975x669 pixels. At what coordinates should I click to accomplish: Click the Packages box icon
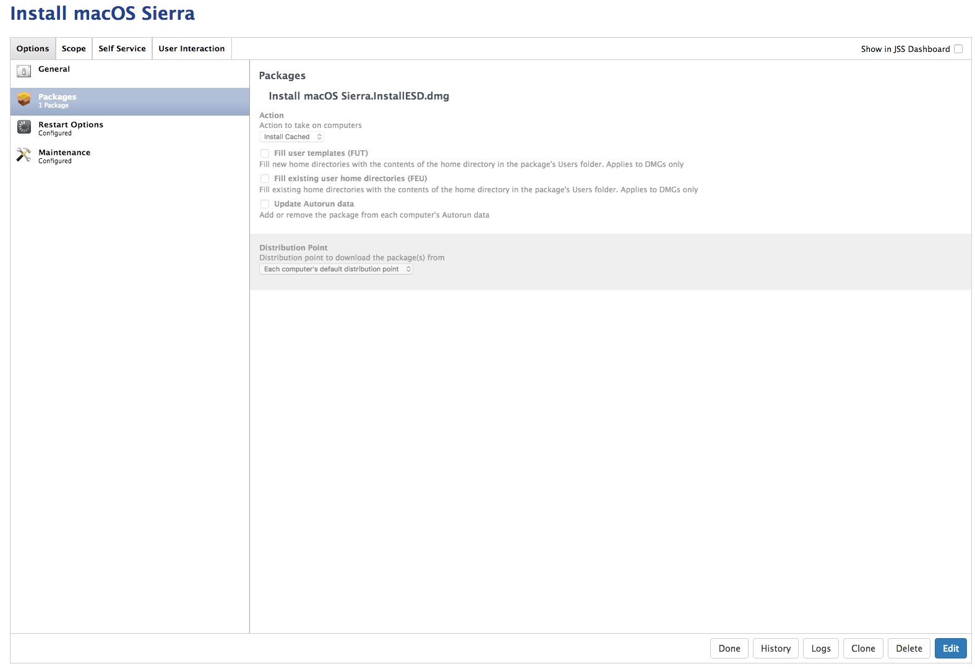[24, 99]
